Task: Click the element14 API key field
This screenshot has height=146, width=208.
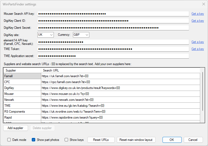Action: 113,42
